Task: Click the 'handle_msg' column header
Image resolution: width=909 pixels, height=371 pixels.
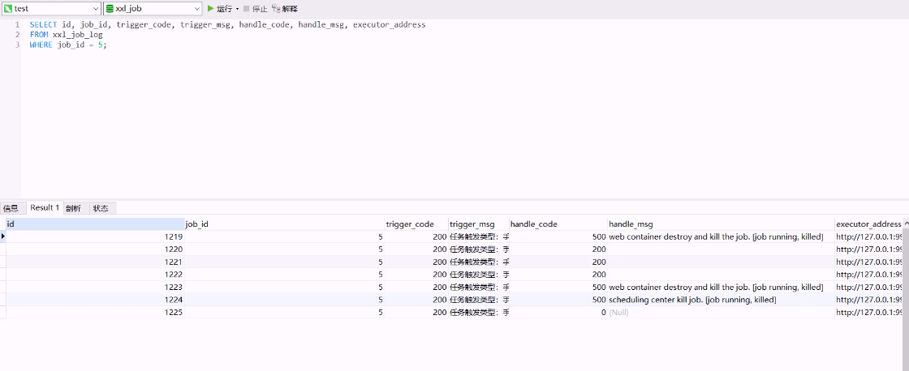Action: [x=631, y=224]
